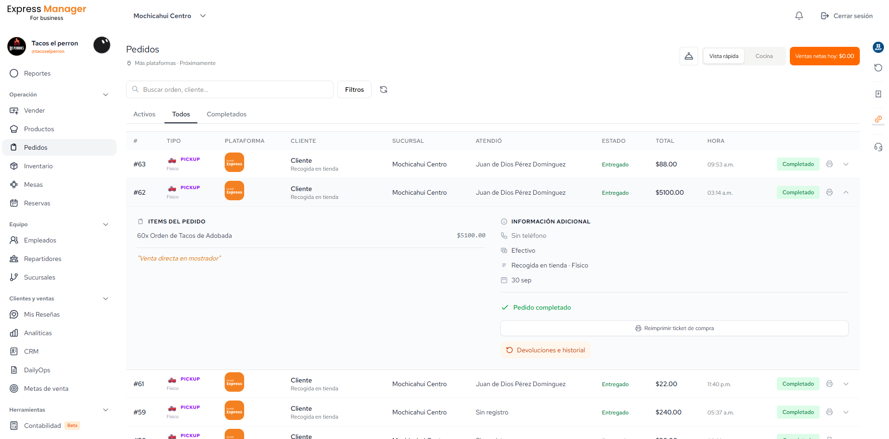
Task: Open Contabilidad Beta in sidebar
Action: click(59, 426)
